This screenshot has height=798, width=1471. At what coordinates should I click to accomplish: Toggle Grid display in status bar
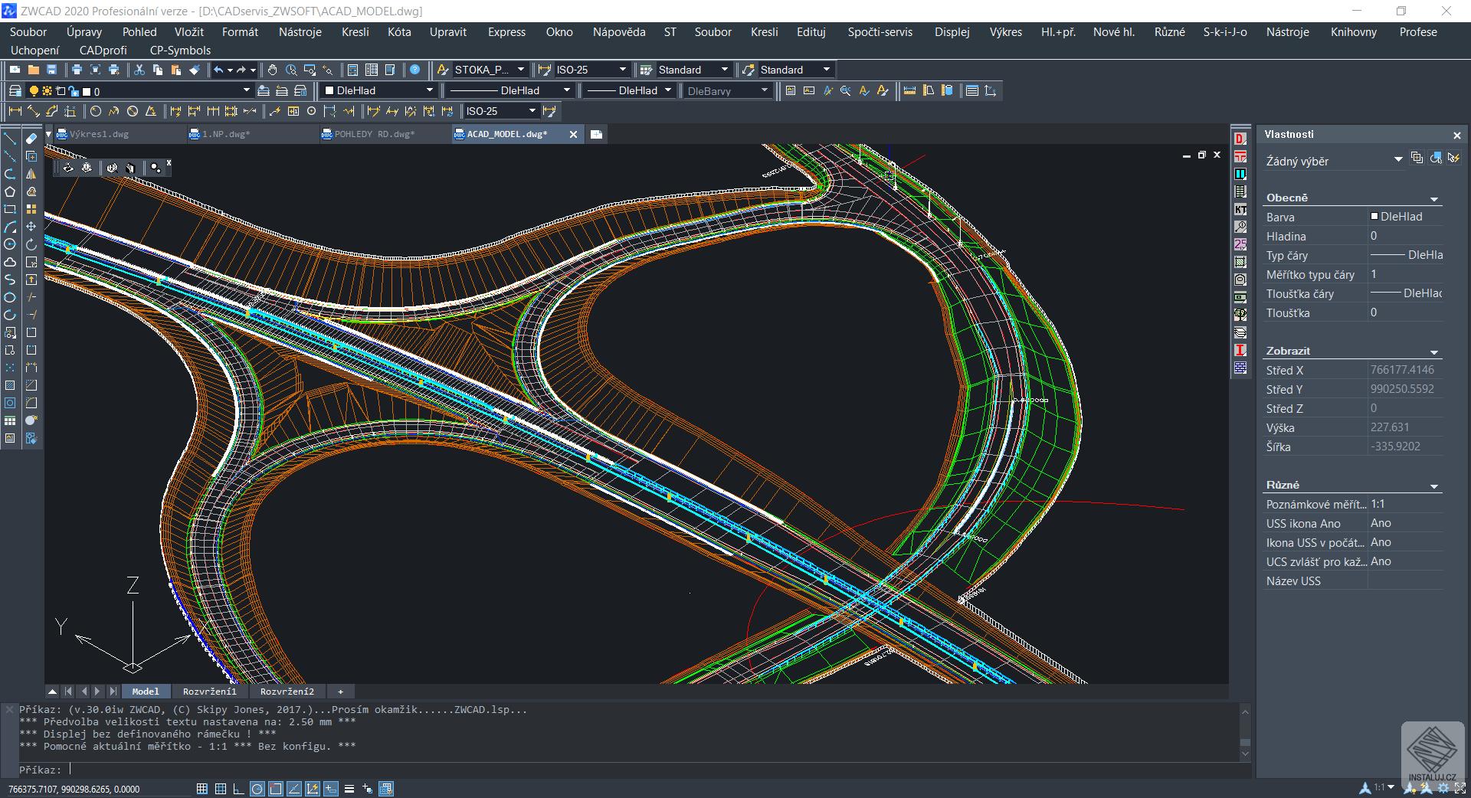click(221, 789)
